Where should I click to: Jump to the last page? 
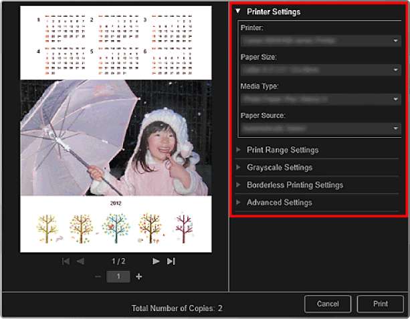[x=171, y=261]
